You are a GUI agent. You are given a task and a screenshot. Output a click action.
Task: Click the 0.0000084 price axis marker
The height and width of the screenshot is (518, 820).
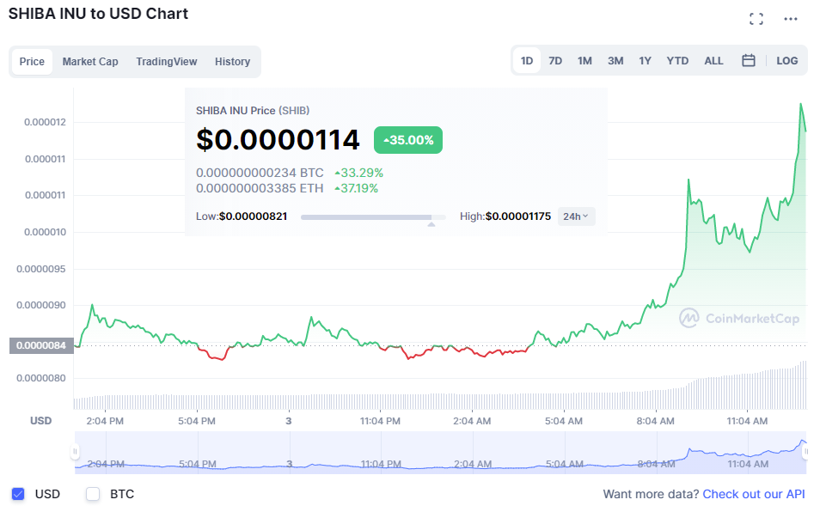pyautogui.click(x=41, y=345)
